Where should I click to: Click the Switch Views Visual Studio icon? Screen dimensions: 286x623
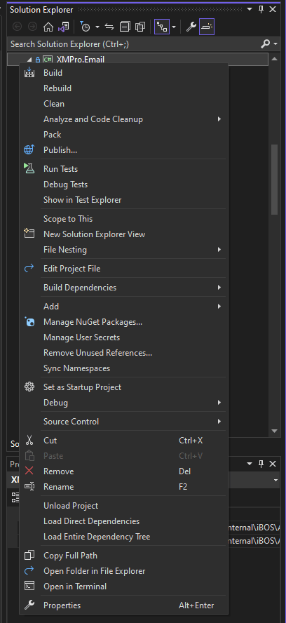(x=63, y=27)
